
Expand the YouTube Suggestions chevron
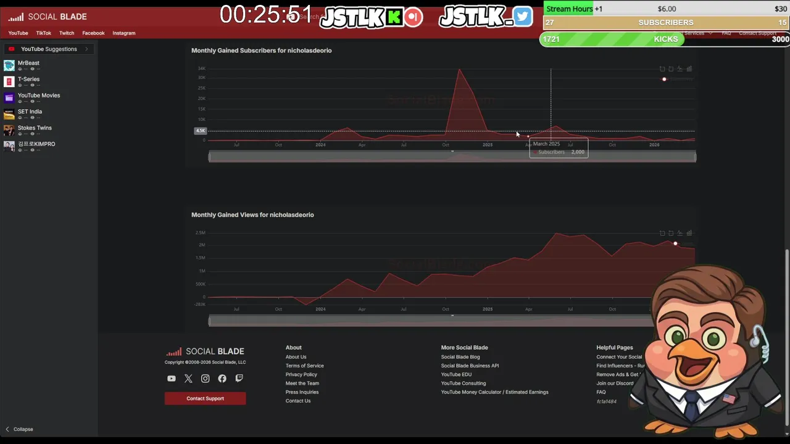[86, 49]
